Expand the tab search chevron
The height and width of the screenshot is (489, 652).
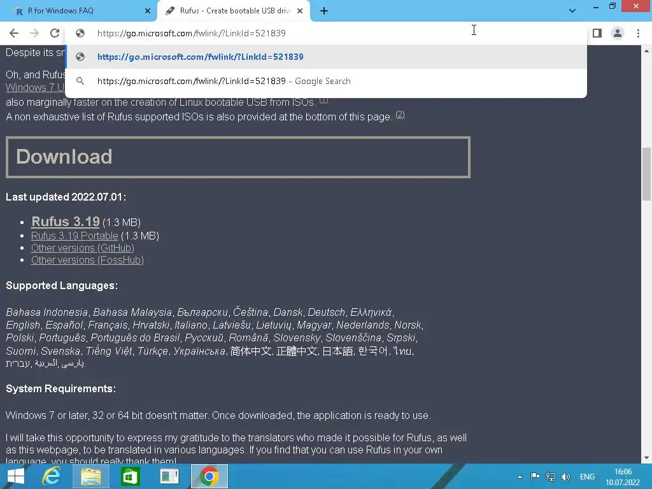coord(572,11)
